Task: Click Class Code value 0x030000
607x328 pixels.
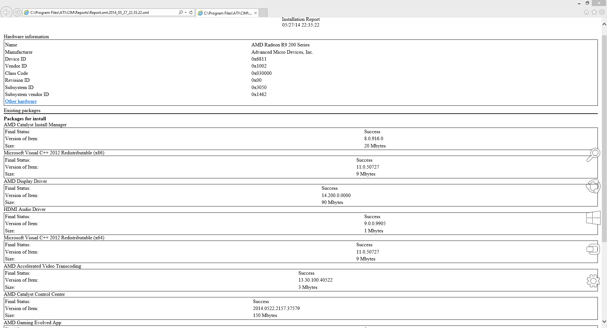Action: coord(261,73)
